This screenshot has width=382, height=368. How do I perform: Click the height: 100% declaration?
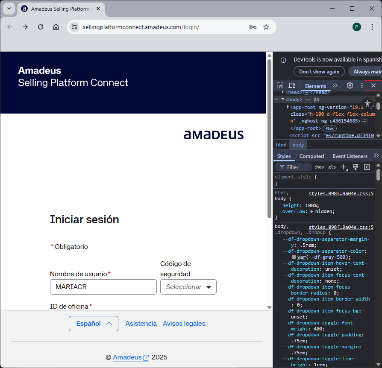pos(301,206)
